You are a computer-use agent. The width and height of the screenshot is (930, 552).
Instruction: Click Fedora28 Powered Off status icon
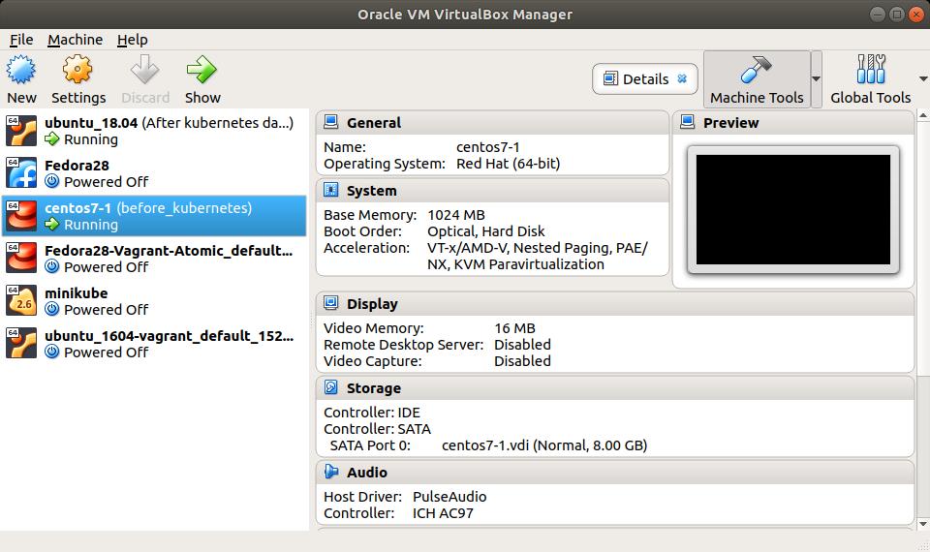(x=52, y=181)
